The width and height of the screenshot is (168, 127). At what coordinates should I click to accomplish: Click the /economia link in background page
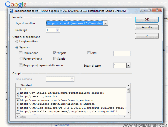click(62, 125)
